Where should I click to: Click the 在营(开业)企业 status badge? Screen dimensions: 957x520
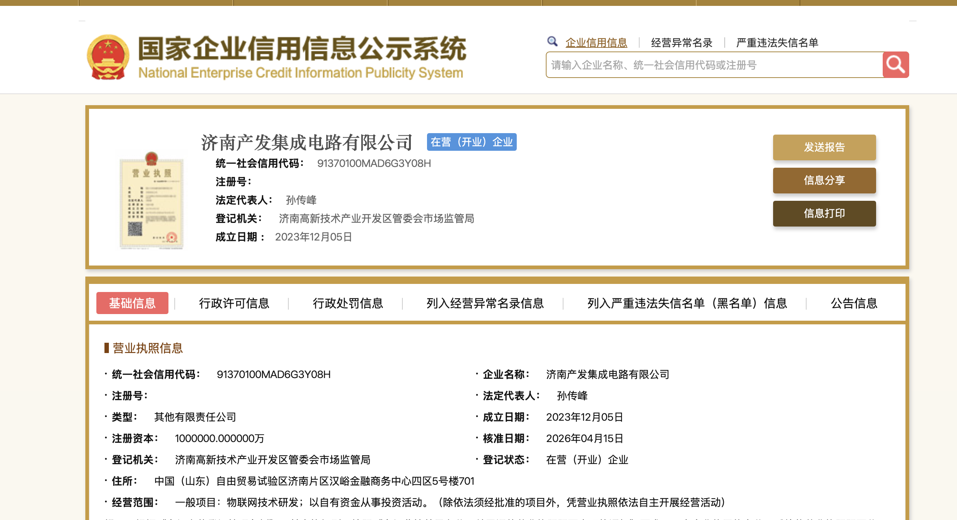472,142
